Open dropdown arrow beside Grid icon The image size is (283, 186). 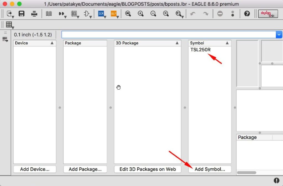click(x=13, y=28)
